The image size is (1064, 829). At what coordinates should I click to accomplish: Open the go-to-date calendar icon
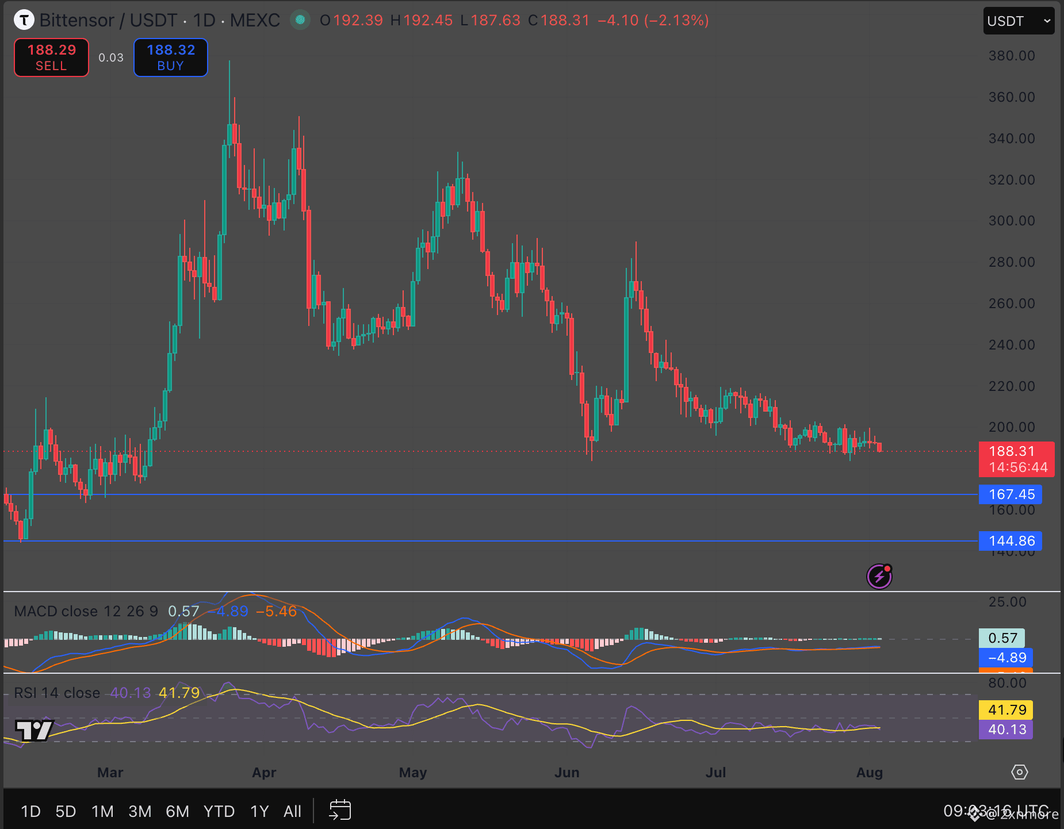click(340, 811)
